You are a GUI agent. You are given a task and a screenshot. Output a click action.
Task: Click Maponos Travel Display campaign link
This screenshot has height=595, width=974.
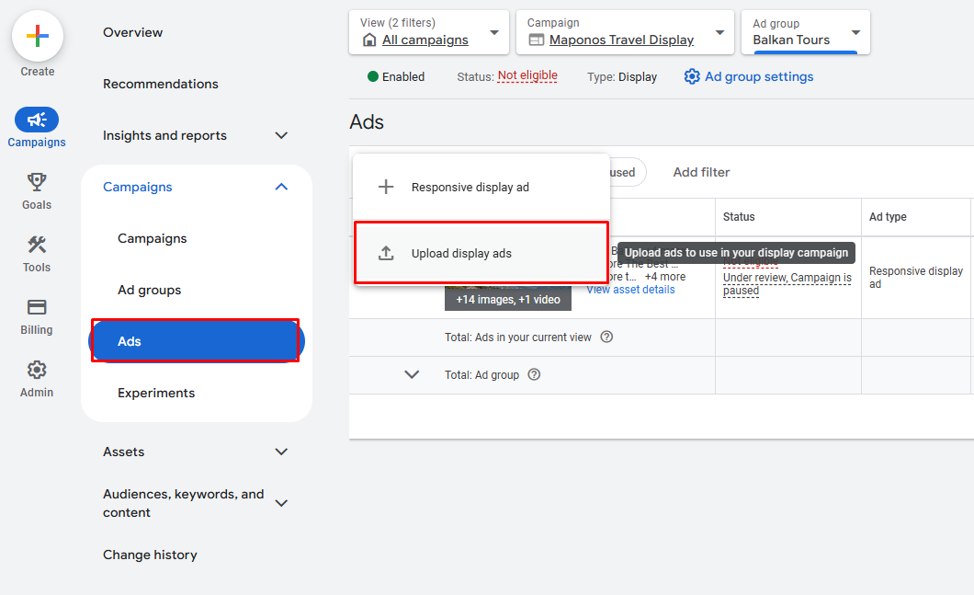621,40
